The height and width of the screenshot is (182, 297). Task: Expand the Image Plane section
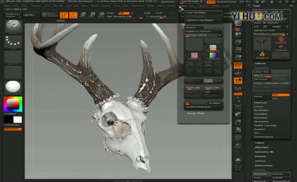(x=196, y=113)
